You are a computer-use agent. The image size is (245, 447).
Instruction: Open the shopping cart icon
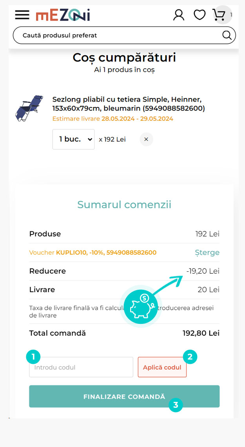[219, 15]
